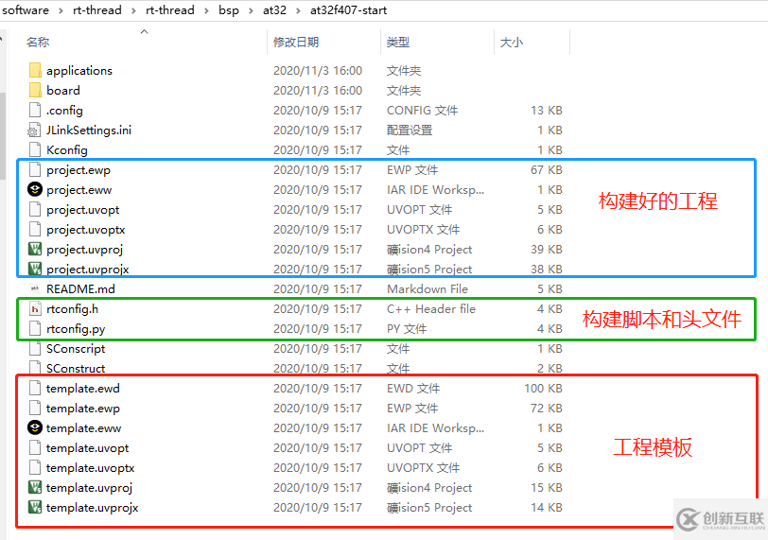Select the file name SConstruct
This screenshot has width=768, height=540.
click(x=76, y=368)
